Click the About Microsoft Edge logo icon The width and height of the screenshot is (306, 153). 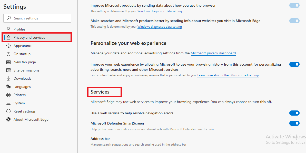pos(8,119)
